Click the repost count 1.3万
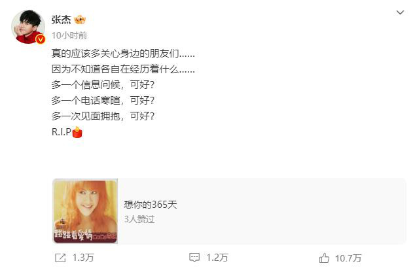Image resolution: width=415 pixels, height=270 pixels. pyautogui.click(x=83, y=258)
